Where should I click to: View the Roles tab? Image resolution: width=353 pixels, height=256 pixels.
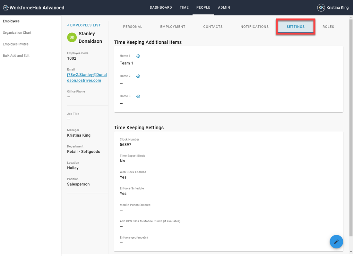[x=328, y=27]
